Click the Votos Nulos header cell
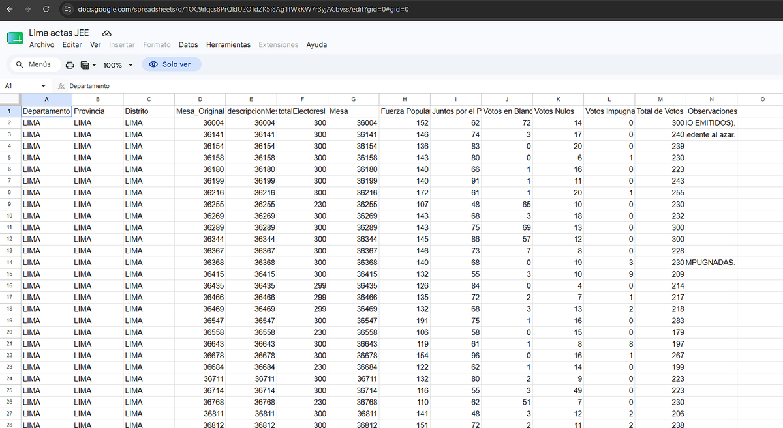Screen dimensions: 783x428 click(x=558, y=111)
